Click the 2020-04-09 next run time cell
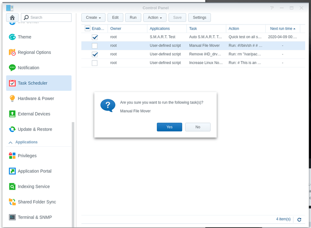 (282, 37)
